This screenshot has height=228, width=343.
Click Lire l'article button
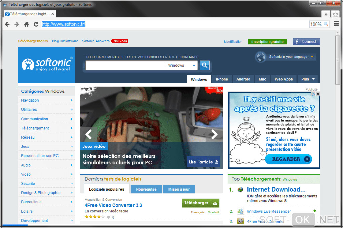(x=203, y=162)
